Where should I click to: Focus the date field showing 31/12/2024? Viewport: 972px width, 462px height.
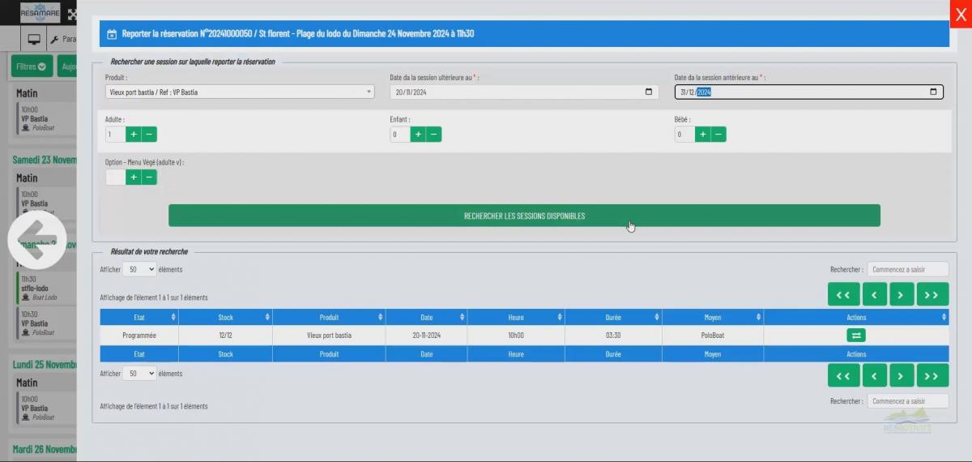point(809,92)
